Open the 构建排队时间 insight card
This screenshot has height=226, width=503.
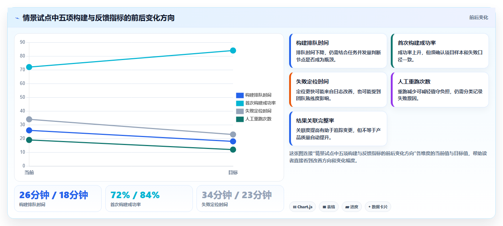338,51
